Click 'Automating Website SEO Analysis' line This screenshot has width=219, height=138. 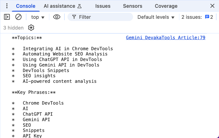tap(65, 54)
